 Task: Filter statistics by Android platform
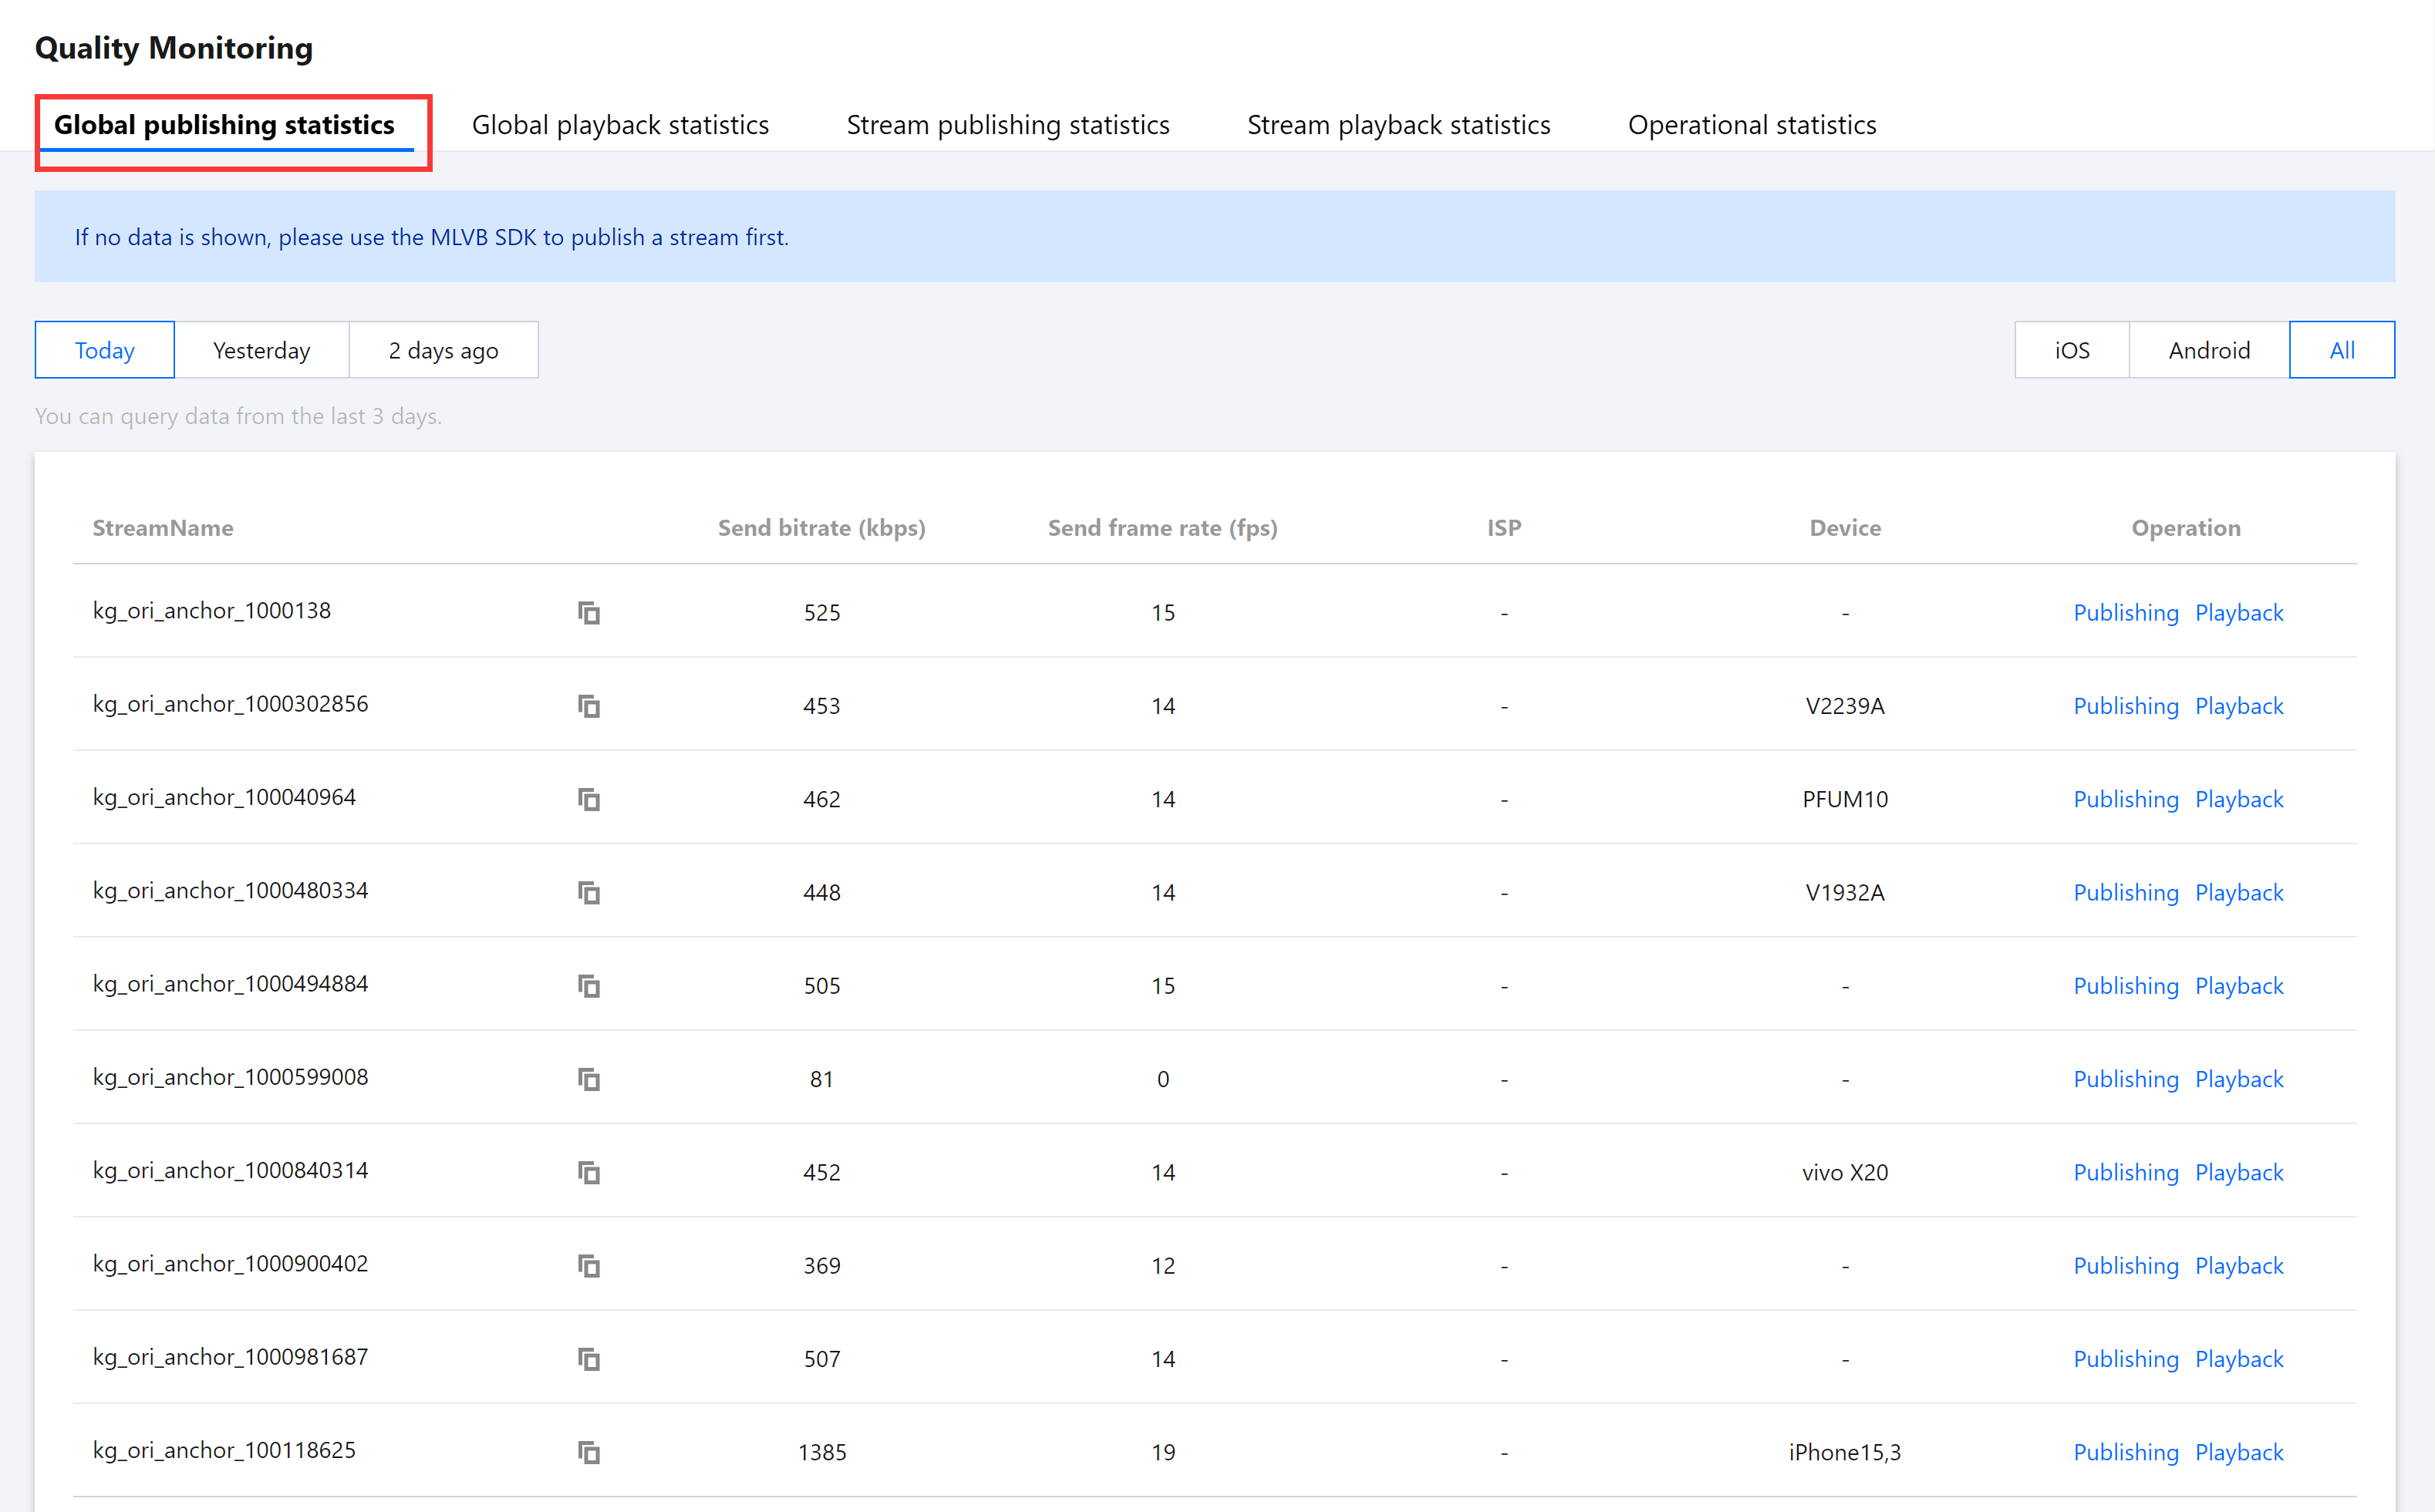tap(2208, 350)
